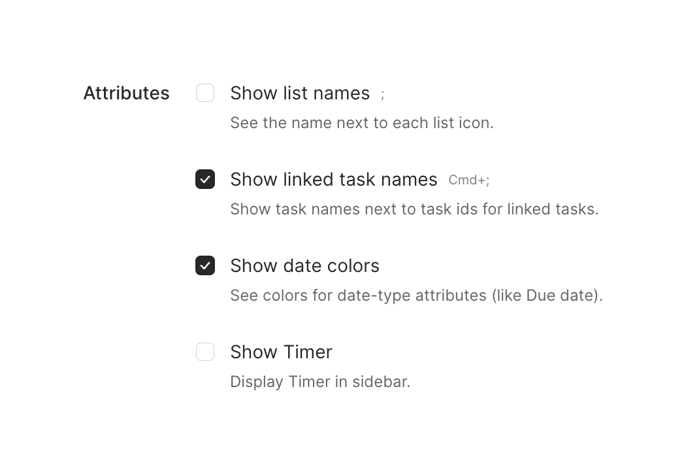Viewport: 686px width, 474px height.
Task: Click the "Display Timer in sidebar." description
Action: 320,382
